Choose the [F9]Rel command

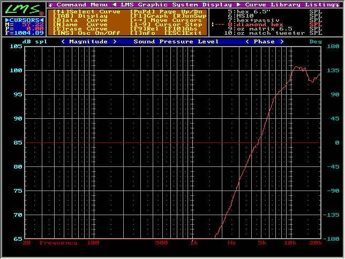click(144, 29)
